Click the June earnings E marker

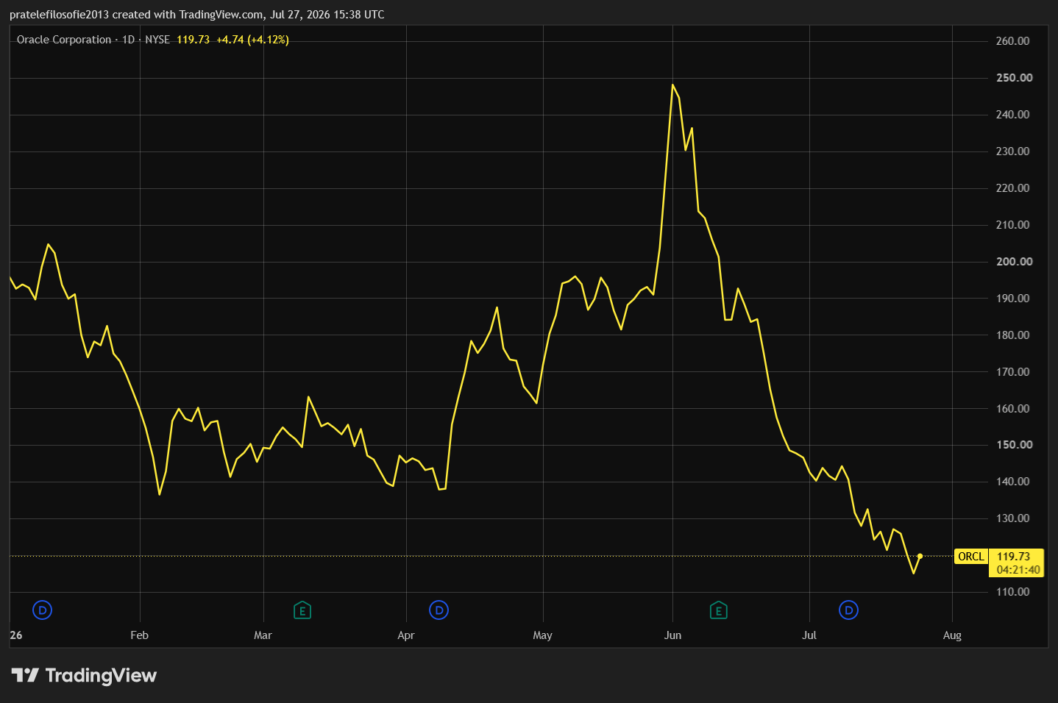click(x=718, y=610)
